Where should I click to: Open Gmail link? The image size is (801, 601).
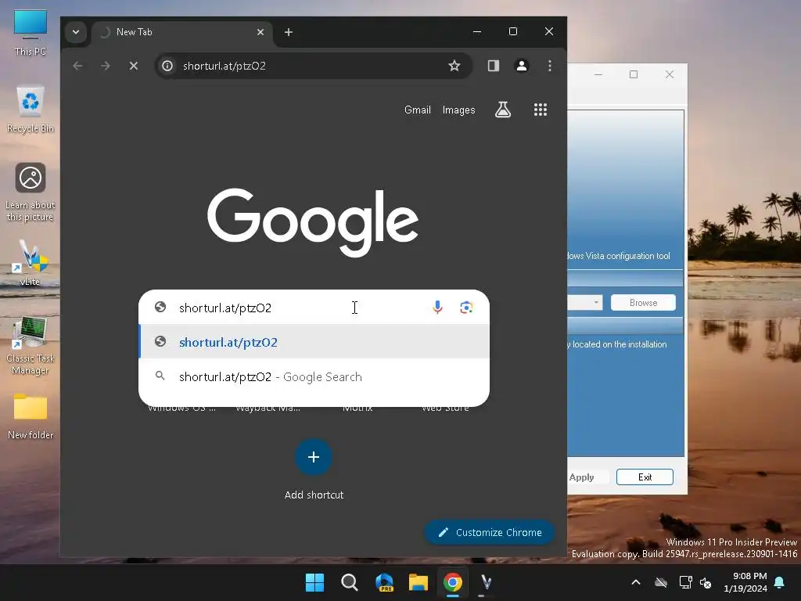click(x=418, y=110)
